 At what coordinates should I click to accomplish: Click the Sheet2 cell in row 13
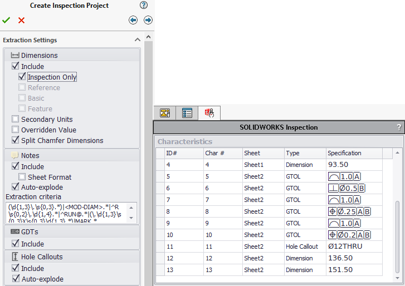263,270
